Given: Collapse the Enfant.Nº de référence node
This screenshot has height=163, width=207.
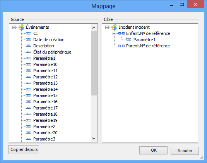Looking at the screenshot, I should pos(114,34).
